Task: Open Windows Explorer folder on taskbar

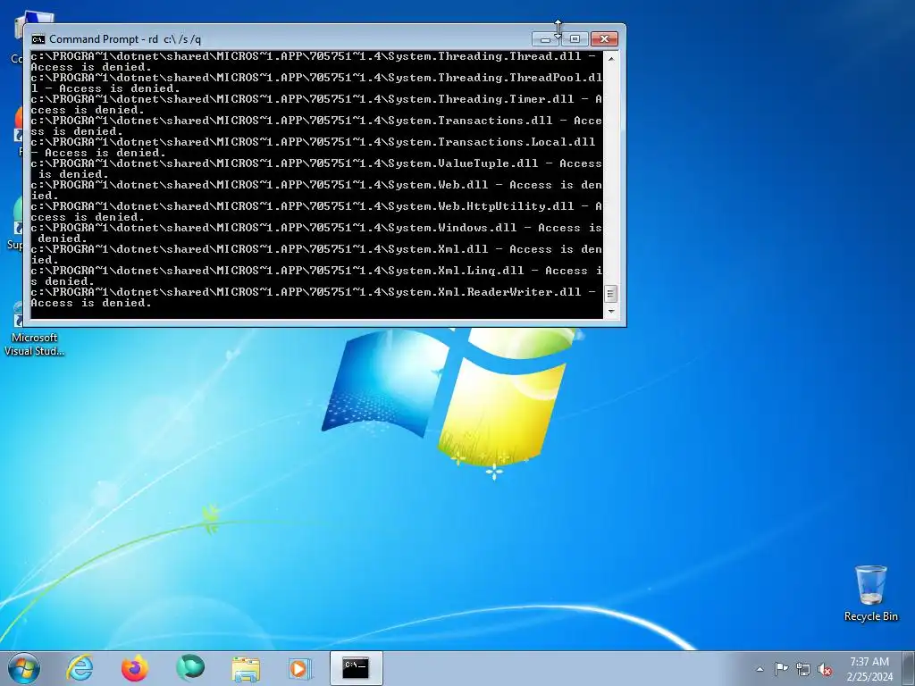Action: [x=246, y=669]
